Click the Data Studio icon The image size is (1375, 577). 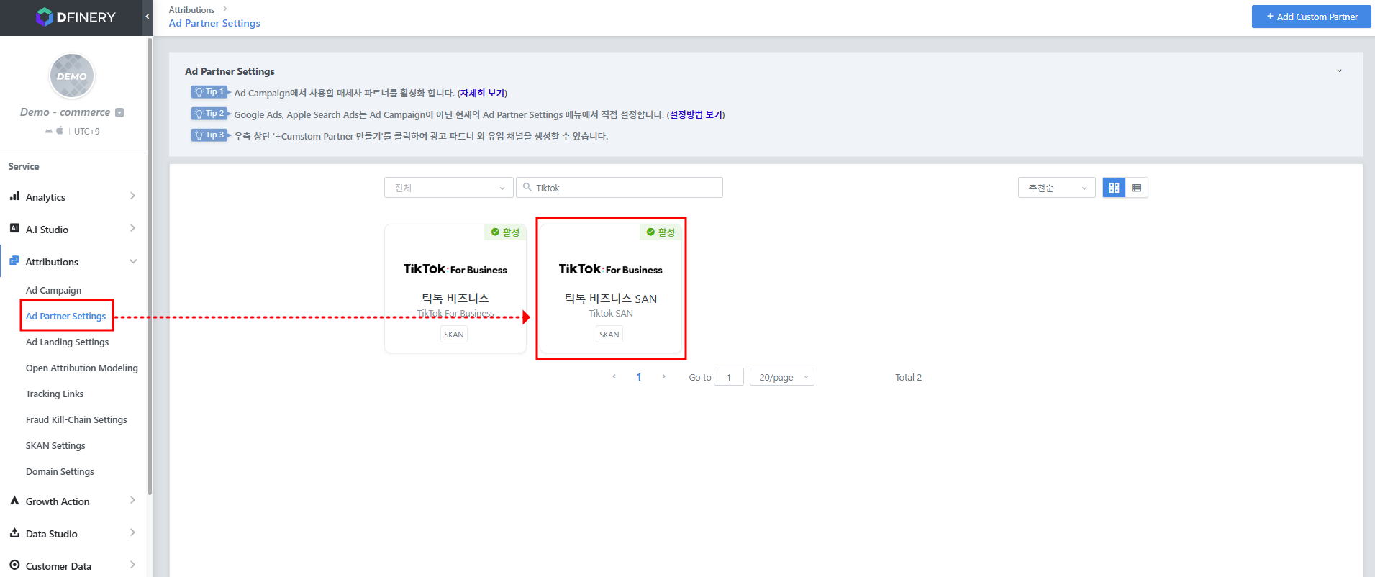coord(14,532)
